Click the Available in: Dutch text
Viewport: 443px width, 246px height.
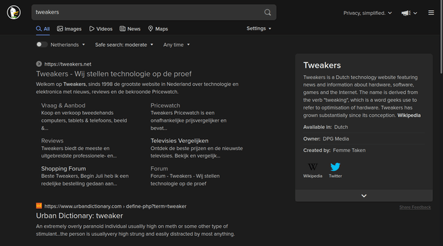tap(325, 127)
